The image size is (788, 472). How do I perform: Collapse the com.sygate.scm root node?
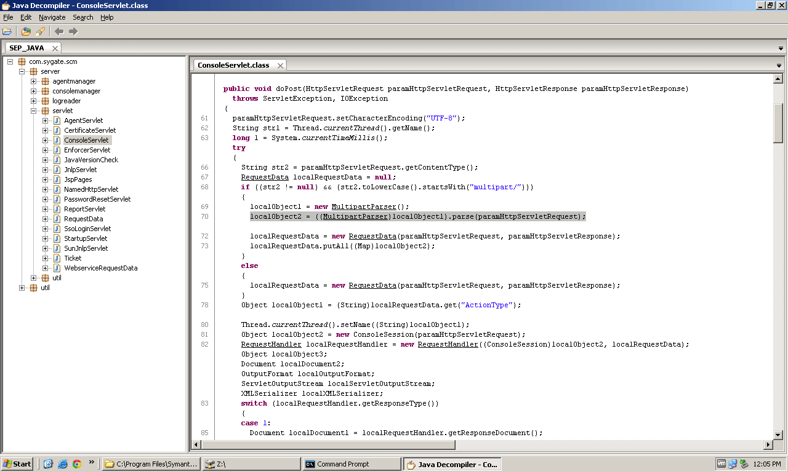[x=10, y=61]
